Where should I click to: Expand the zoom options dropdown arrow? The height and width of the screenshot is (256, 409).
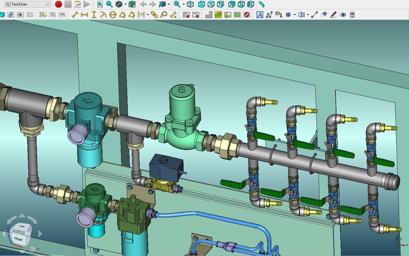click(x=183, y=4)
